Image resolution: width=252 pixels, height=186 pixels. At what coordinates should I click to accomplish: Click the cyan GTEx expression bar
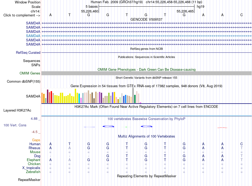(79, 98)
